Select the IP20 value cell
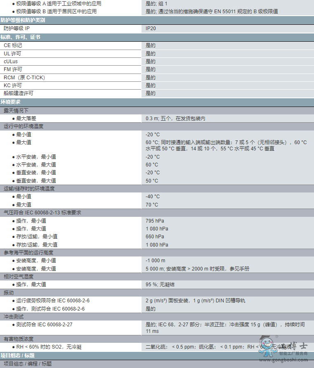The height and width of the screenshot is (368, 314). click(x=151, y=28)
